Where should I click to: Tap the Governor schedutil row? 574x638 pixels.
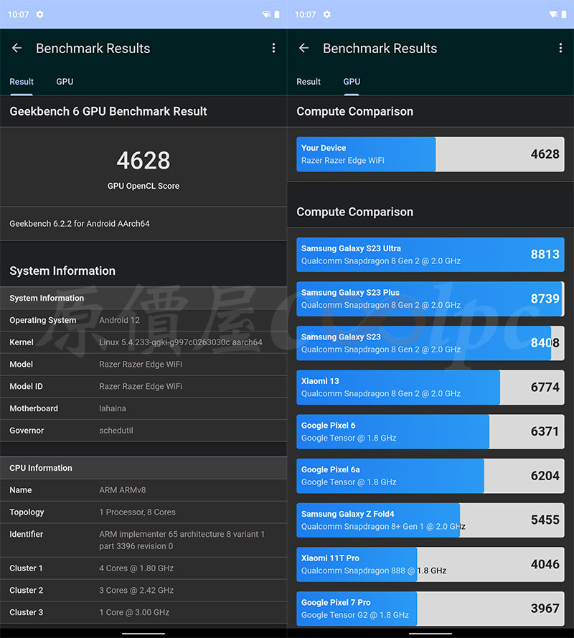143,431
